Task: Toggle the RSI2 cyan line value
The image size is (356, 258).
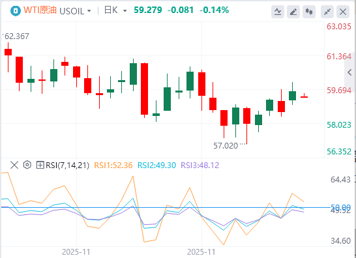Action: click(156, 165)
